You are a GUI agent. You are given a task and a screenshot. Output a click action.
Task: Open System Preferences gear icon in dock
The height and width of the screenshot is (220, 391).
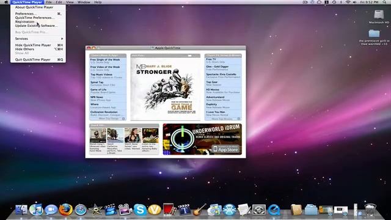[259, 210]
